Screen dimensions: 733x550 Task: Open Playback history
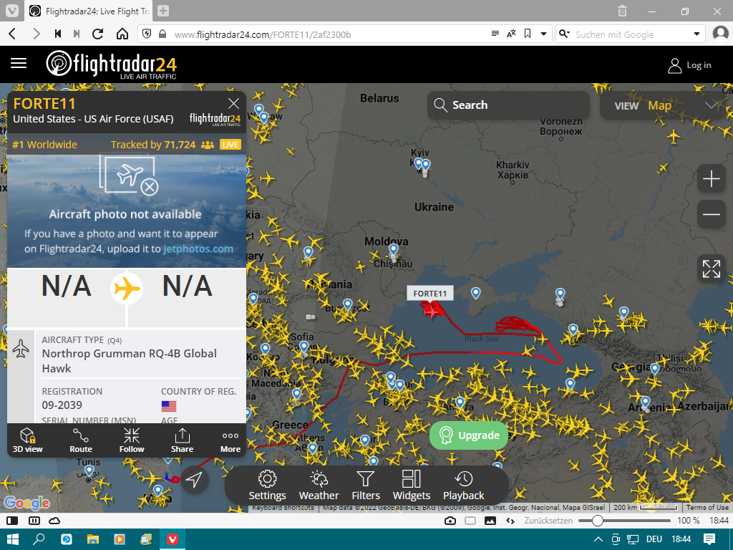click(464, 486)
